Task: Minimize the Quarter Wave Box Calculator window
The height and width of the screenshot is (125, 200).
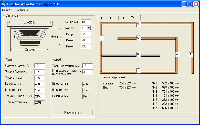Action: click(x=184, y=4)
